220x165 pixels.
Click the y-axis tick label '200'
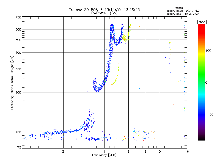point(18,92)
